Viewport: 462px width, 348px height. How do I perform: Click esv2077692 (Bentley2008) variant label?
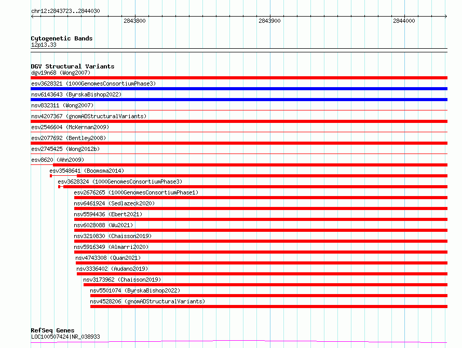pos(69,138)
